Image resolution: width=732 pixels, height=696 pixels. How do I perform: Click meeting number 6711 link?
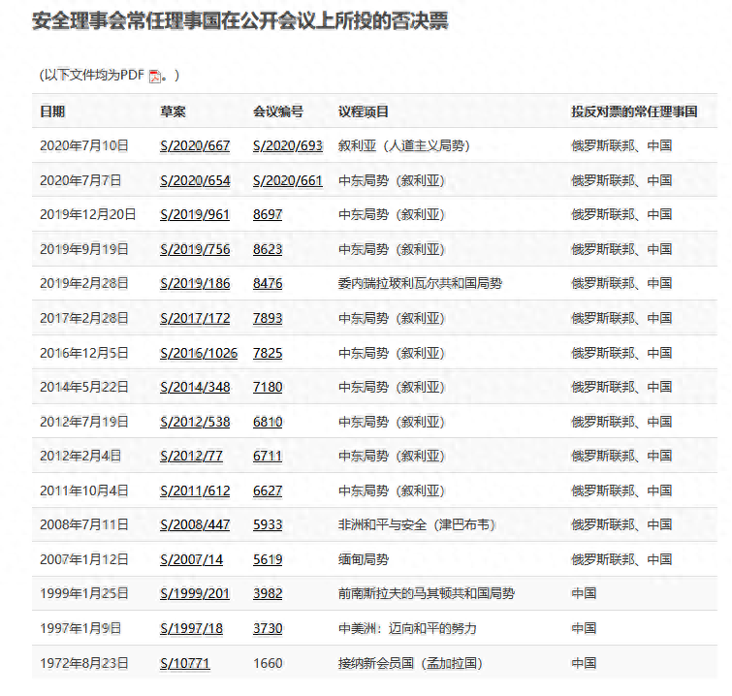268,456
